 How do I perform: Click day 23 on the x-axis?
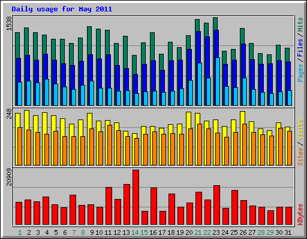pyautogui.click(x=216, y=232)
